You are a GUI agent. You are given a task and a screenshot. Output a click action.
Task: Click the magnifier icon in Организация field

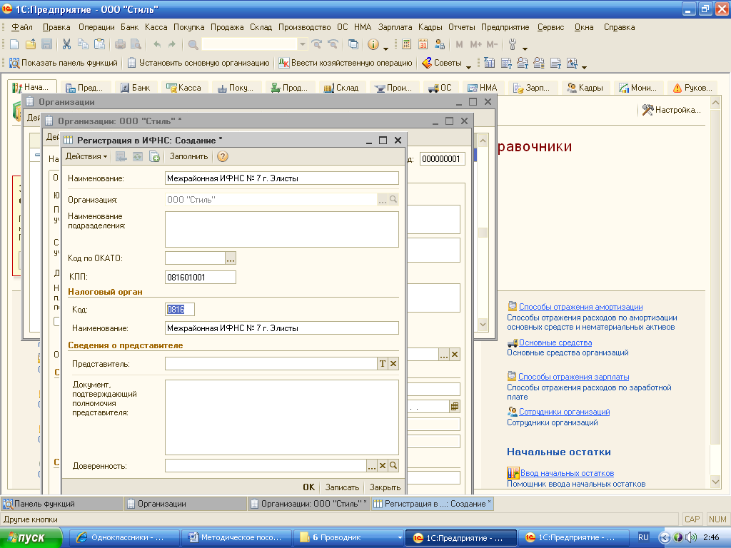pos(393,200)
